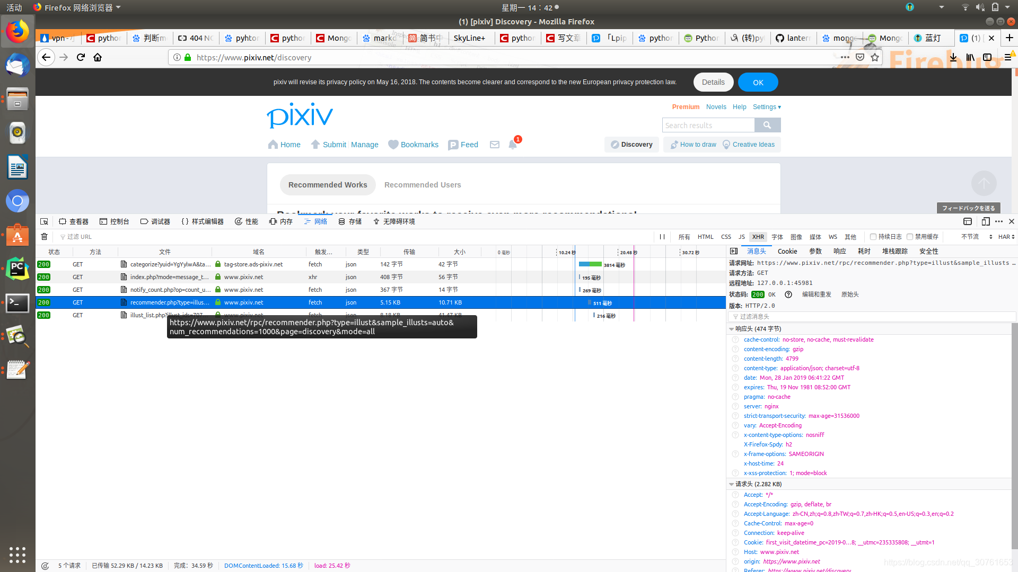Save page to Pocket icon
This screenshot has height=572, width=1018.
pyautogui.click(x=860, y=57)
